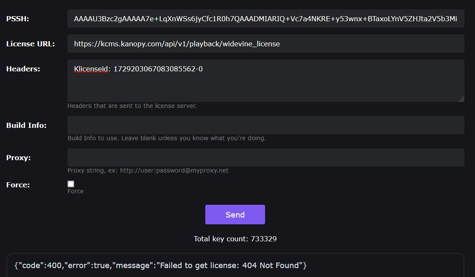Image resolution: width=475 pixels, height=277 pixels.
Task: Click the Build Info hint text
Action: point(167,138)
